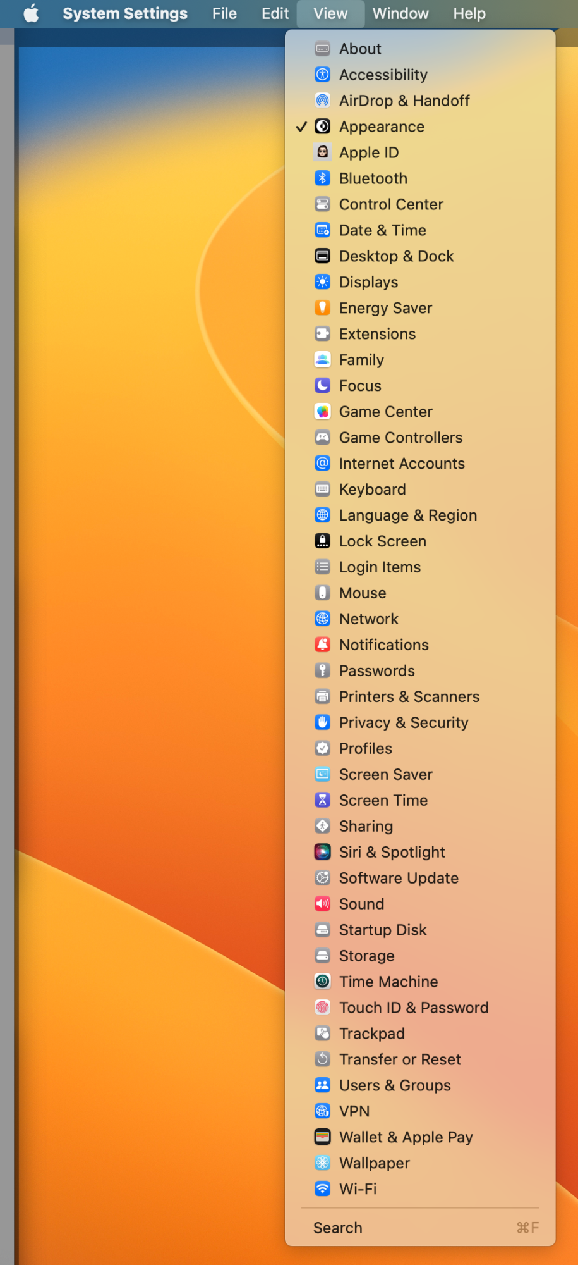Select Search at the menu bottom
Viewport: 578px width, 1265px height.
420,1228
